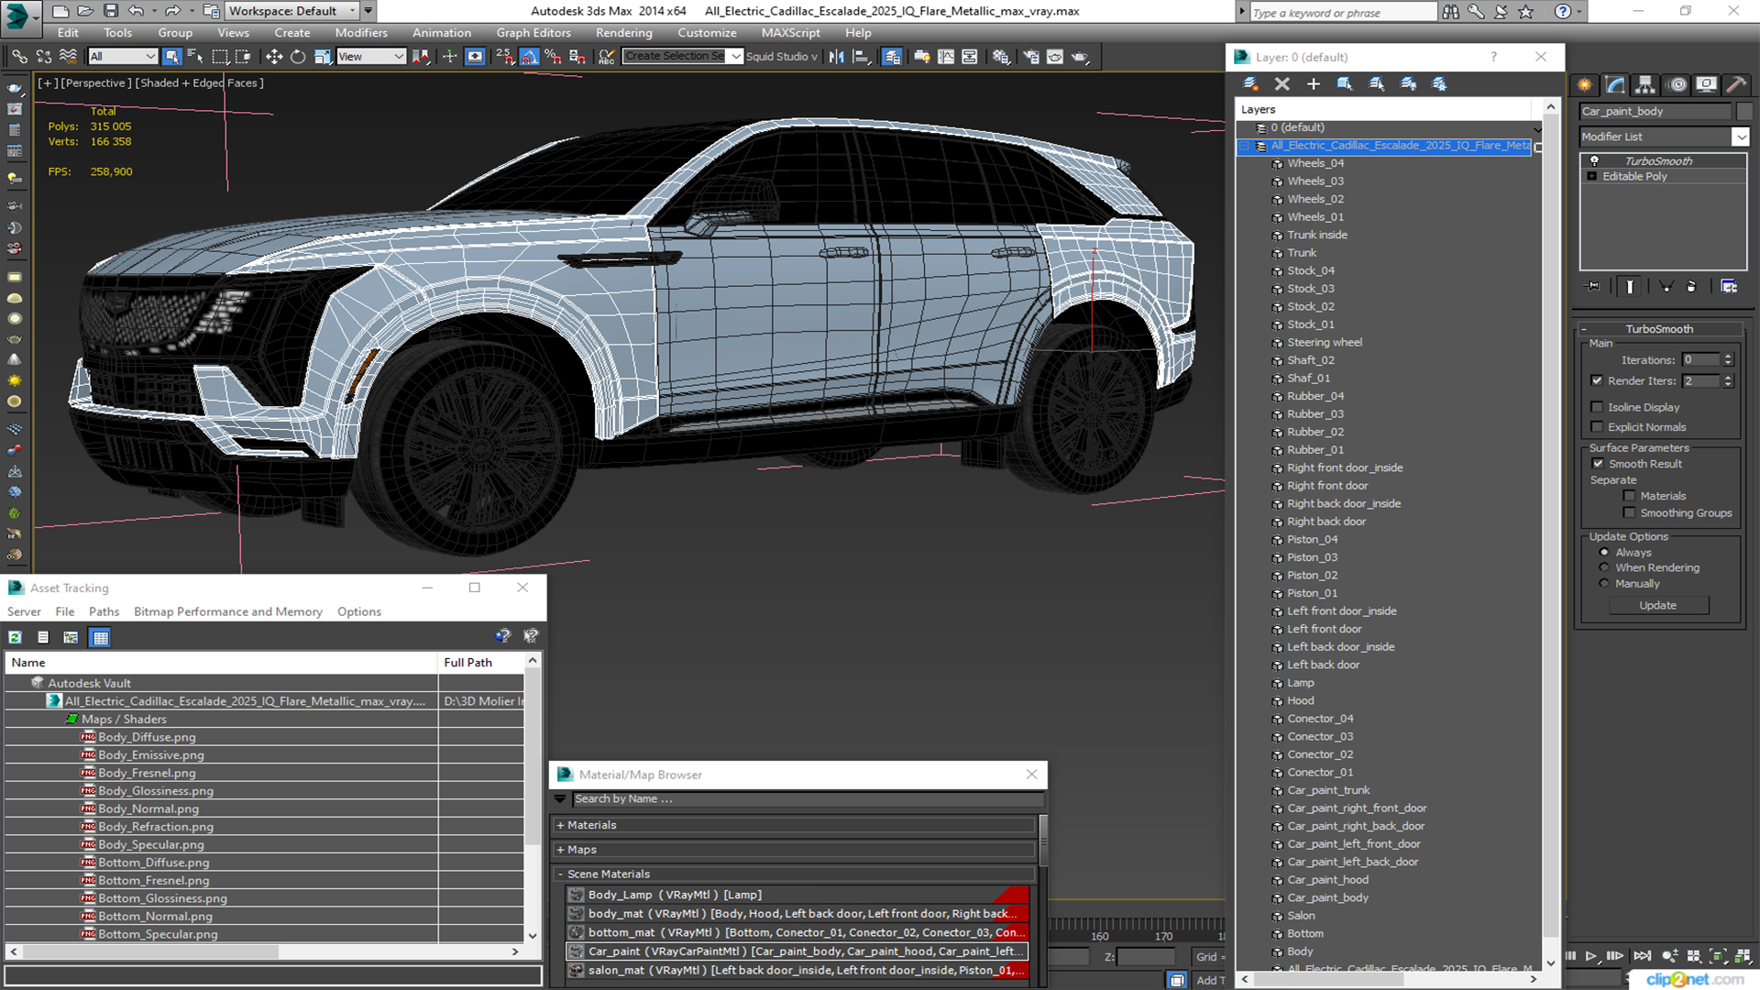Select Manually update option
The height and width of the screenshot is (990, 1760).
[x=1604, y=584]
